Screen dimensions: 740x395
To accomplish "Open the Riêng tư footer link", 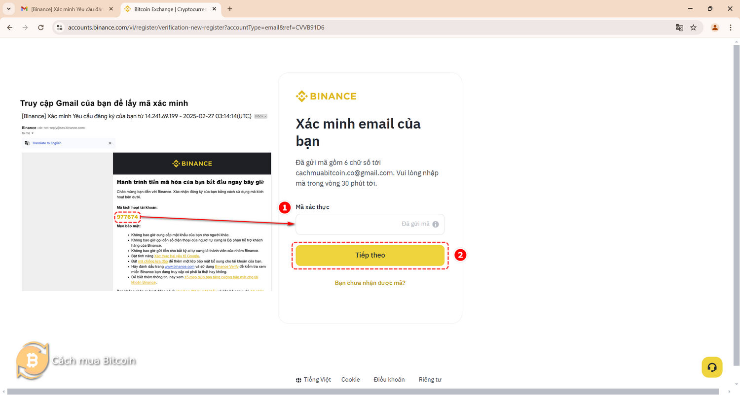I will pos(430,380).
